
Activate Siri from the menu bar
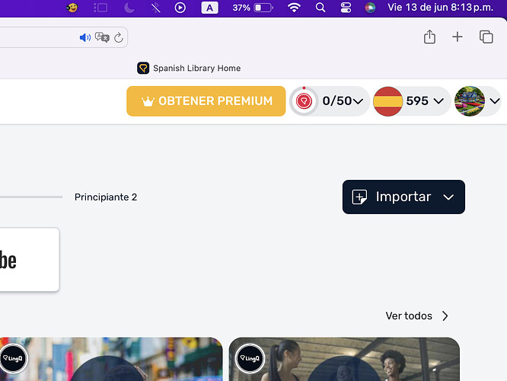[x=370, y=8]
